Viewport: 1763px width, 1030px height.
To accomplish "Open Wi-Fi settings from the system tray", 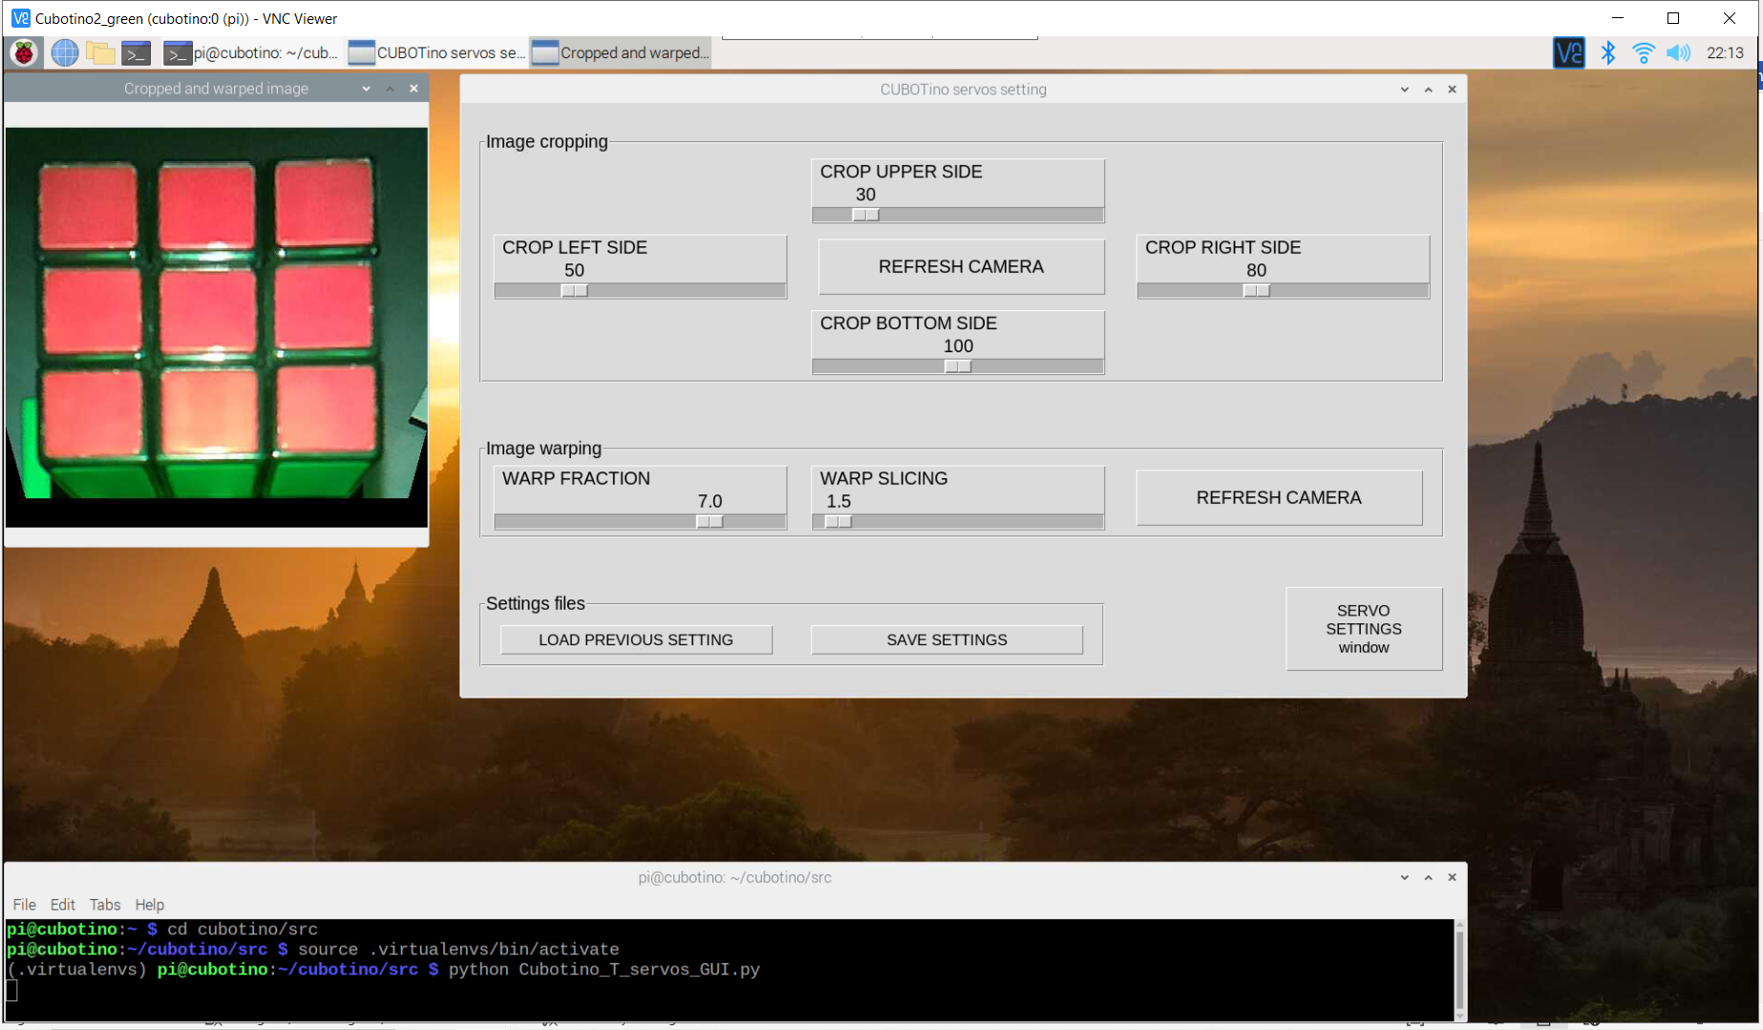I will tap(1643, 53).
